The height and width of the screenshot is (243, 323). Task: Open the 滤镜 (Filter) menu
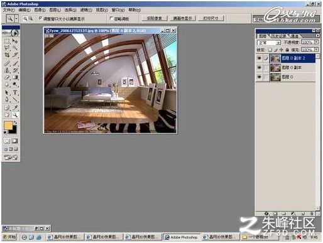coord(86,10)
